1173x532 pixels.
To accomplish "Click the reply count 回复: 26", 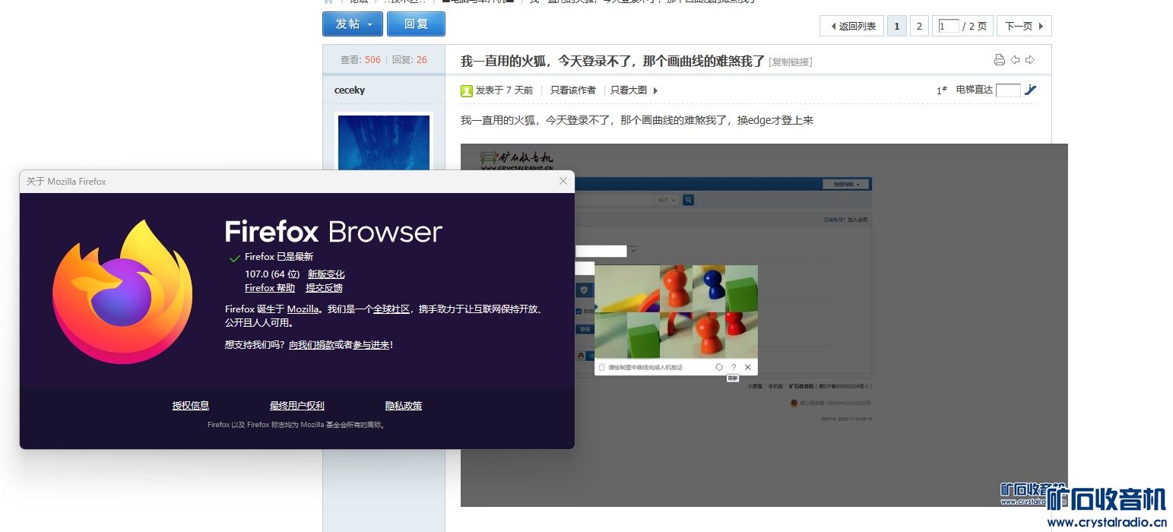I will coord(410,60).
